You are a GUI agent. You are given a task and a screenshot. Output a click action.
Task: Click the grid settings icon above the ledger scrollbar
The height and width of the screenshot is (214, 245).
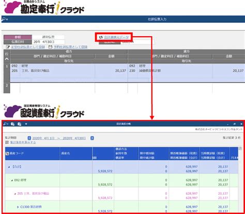pyautogui.click(x=240, y=148)
